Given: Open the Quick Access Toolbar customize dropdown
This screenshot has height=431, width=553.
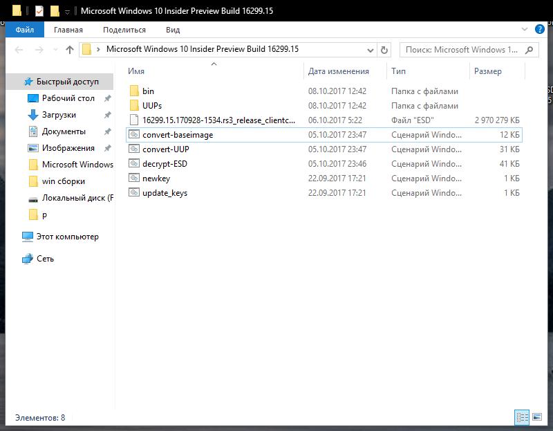Looking at the screenshot, I should (67, 12).
